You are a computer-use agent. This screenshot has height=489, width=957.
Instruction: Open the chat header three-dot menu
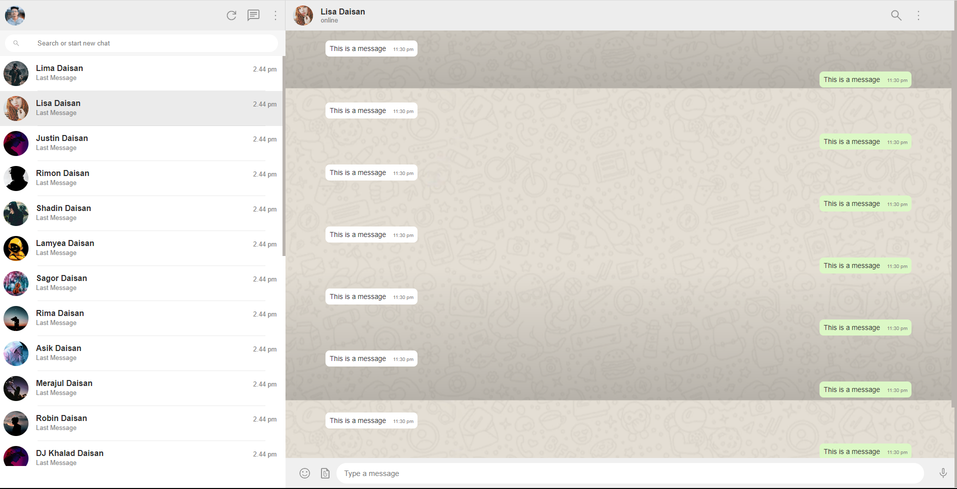click(918, 15)
